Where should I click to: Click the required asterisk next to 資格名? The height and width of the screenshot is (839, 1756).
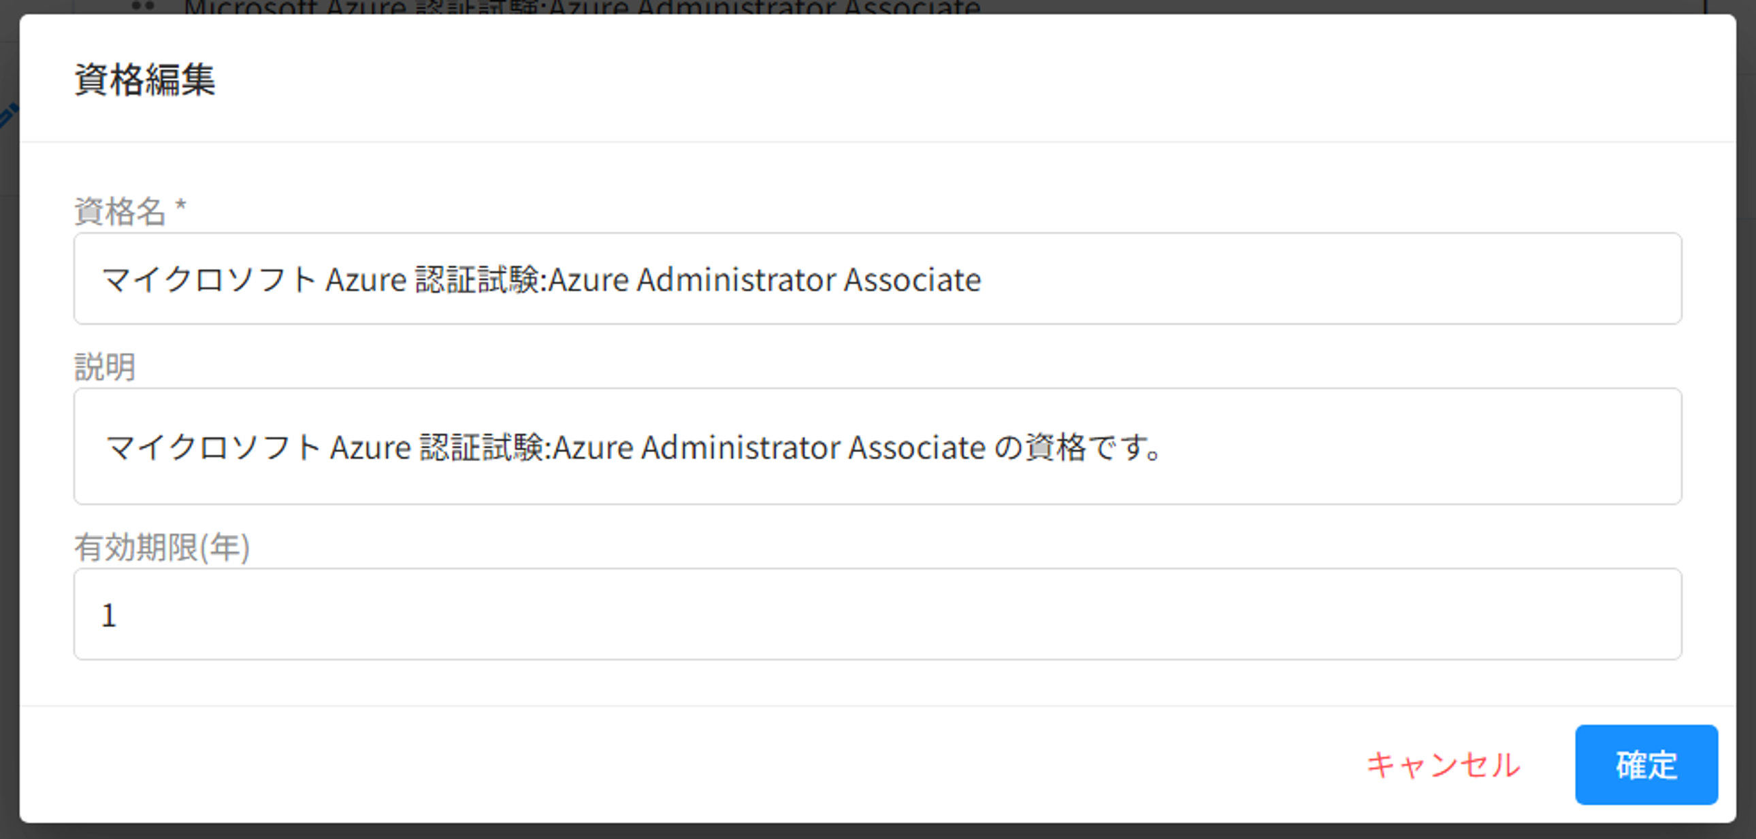(180, 206)
